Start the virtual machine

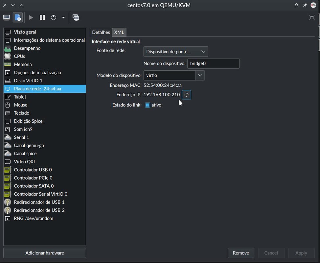[31, 17]
